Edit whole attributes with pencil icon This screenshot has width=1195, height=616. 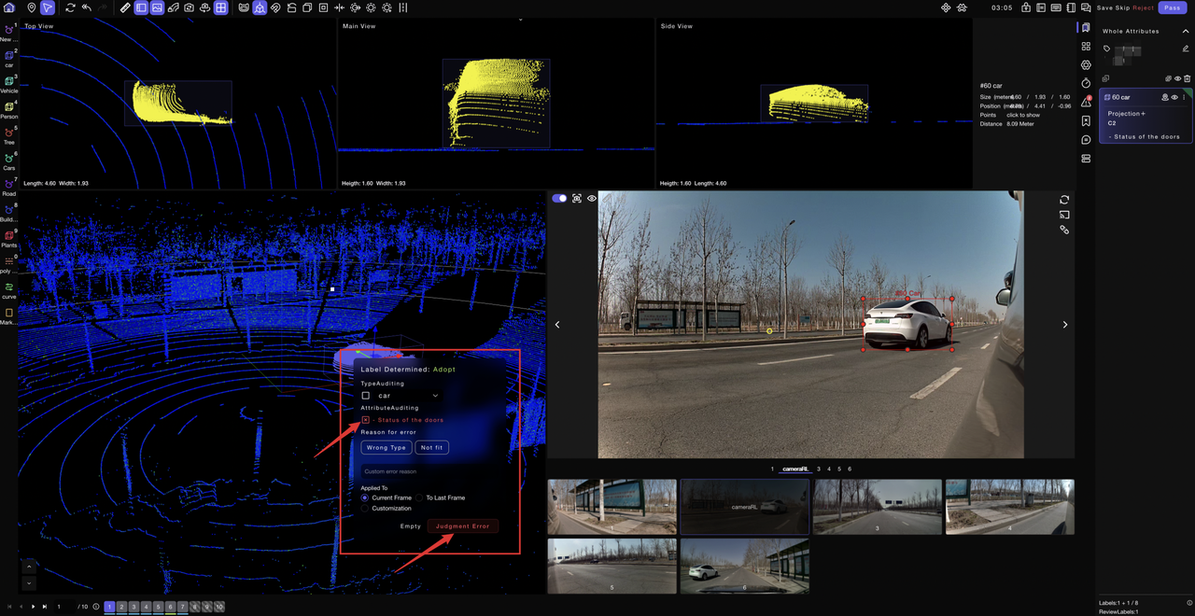[1186, 49]
